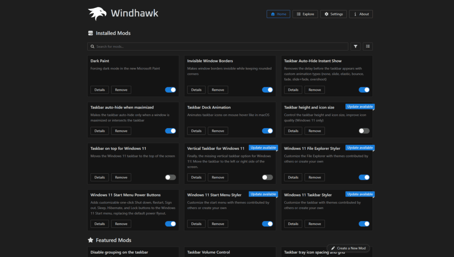The width and height of the screenshot is (454, 257).
Task: View Details of Start Menu Power Buttons
Action: (x=100, y=224)
